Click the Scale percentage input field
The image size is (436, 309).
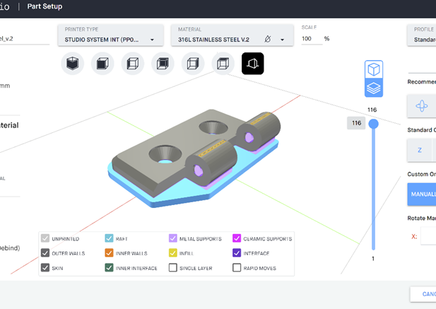(310, 39)
